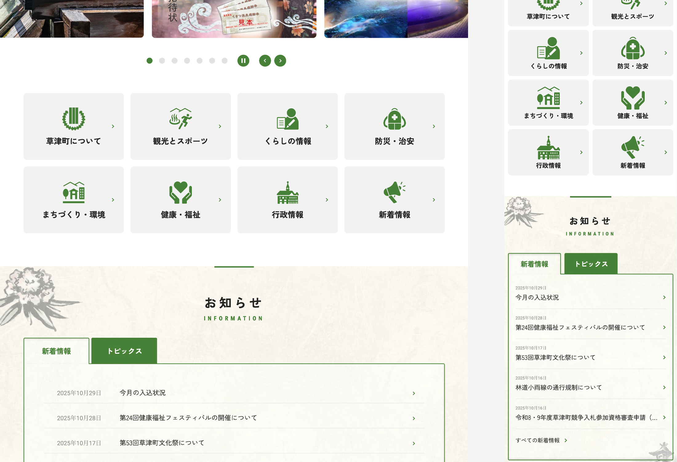Click chevron on 今月の入込状況 row in right panel

point(664,297)
